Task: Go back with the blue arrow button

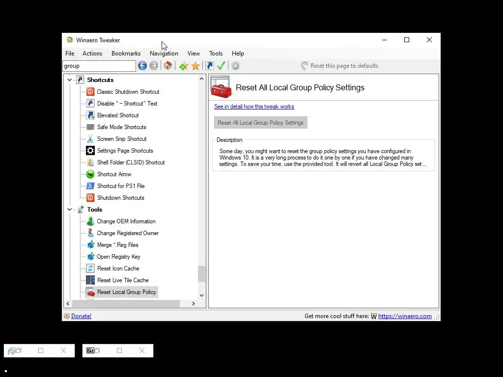Action: [142, 66]
